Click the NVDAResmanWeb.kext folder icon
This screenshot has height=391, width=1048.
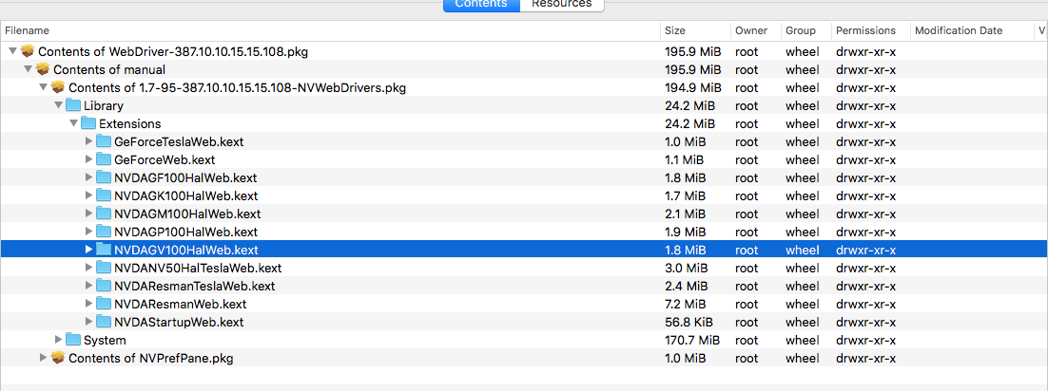(x=104, y=304)
